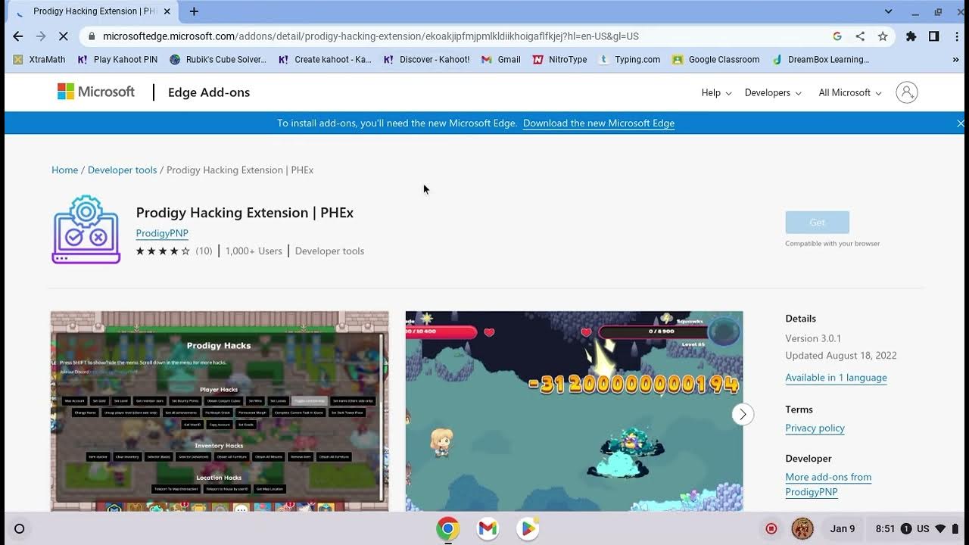Click Available in 1 language link
Image resolution: width=969 pixels, height=545 pixels.
coord(836,378)
